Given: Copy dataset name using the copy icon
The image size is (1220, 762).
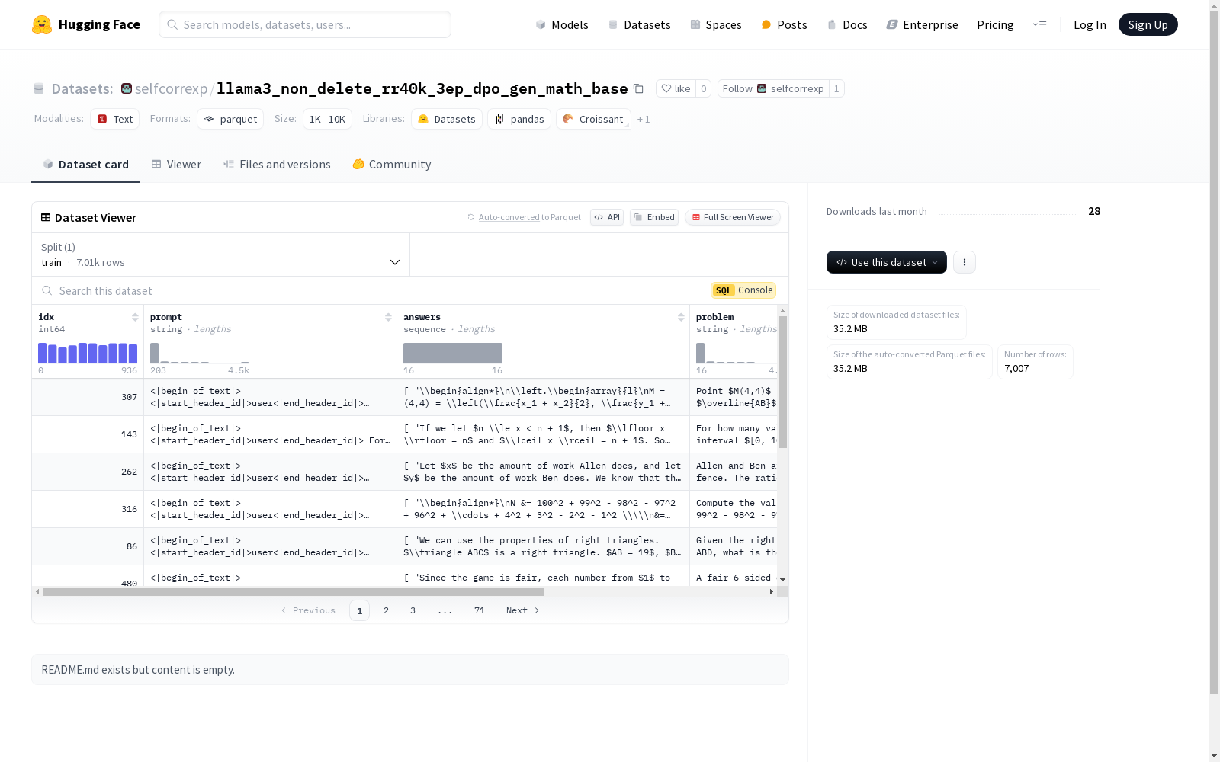Looking at the screenshot, I should tap(639, 88).
